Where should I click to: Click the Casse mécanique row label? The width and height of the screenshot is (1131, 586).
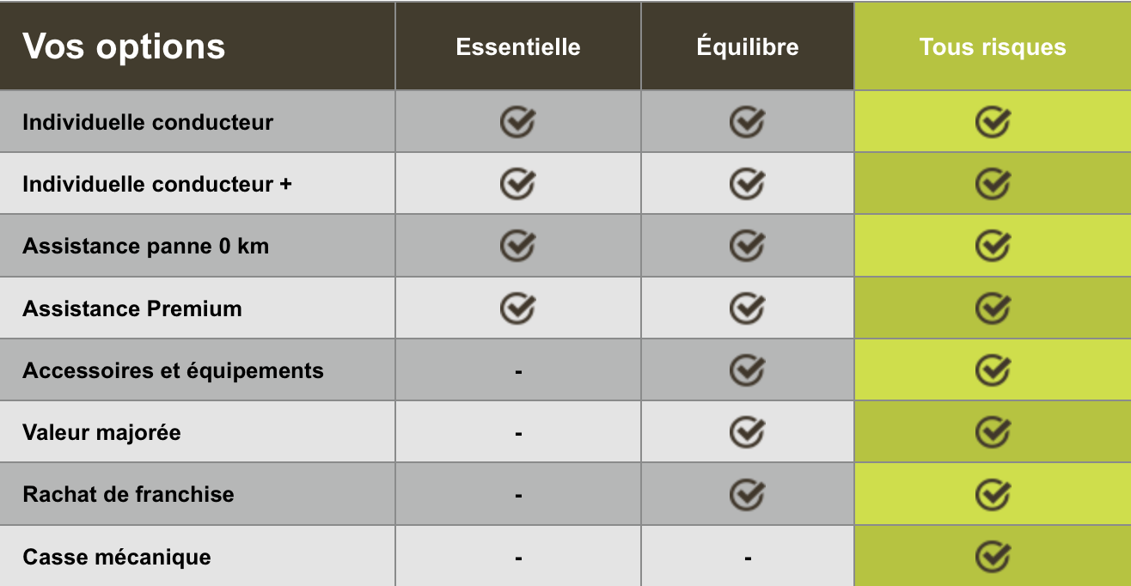coord(117,557)
